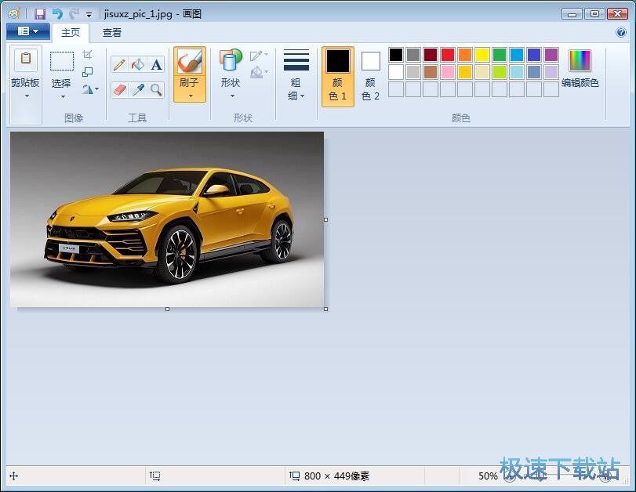The width and height of the screenshot is (636, 492).
Task: Open the Shapes gallery icon
Action: click(231, 61)
